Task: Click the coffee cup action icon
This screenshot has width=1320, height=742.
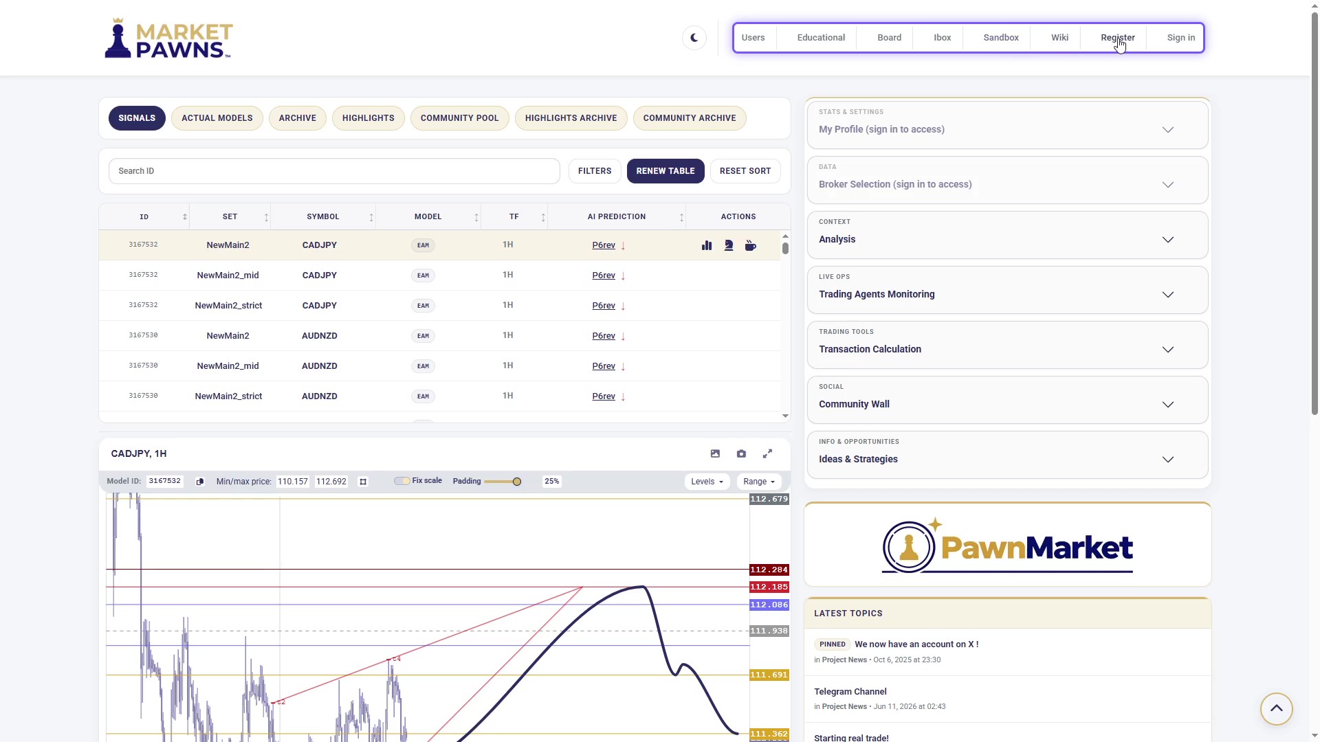Action: (x=751, y=245)
